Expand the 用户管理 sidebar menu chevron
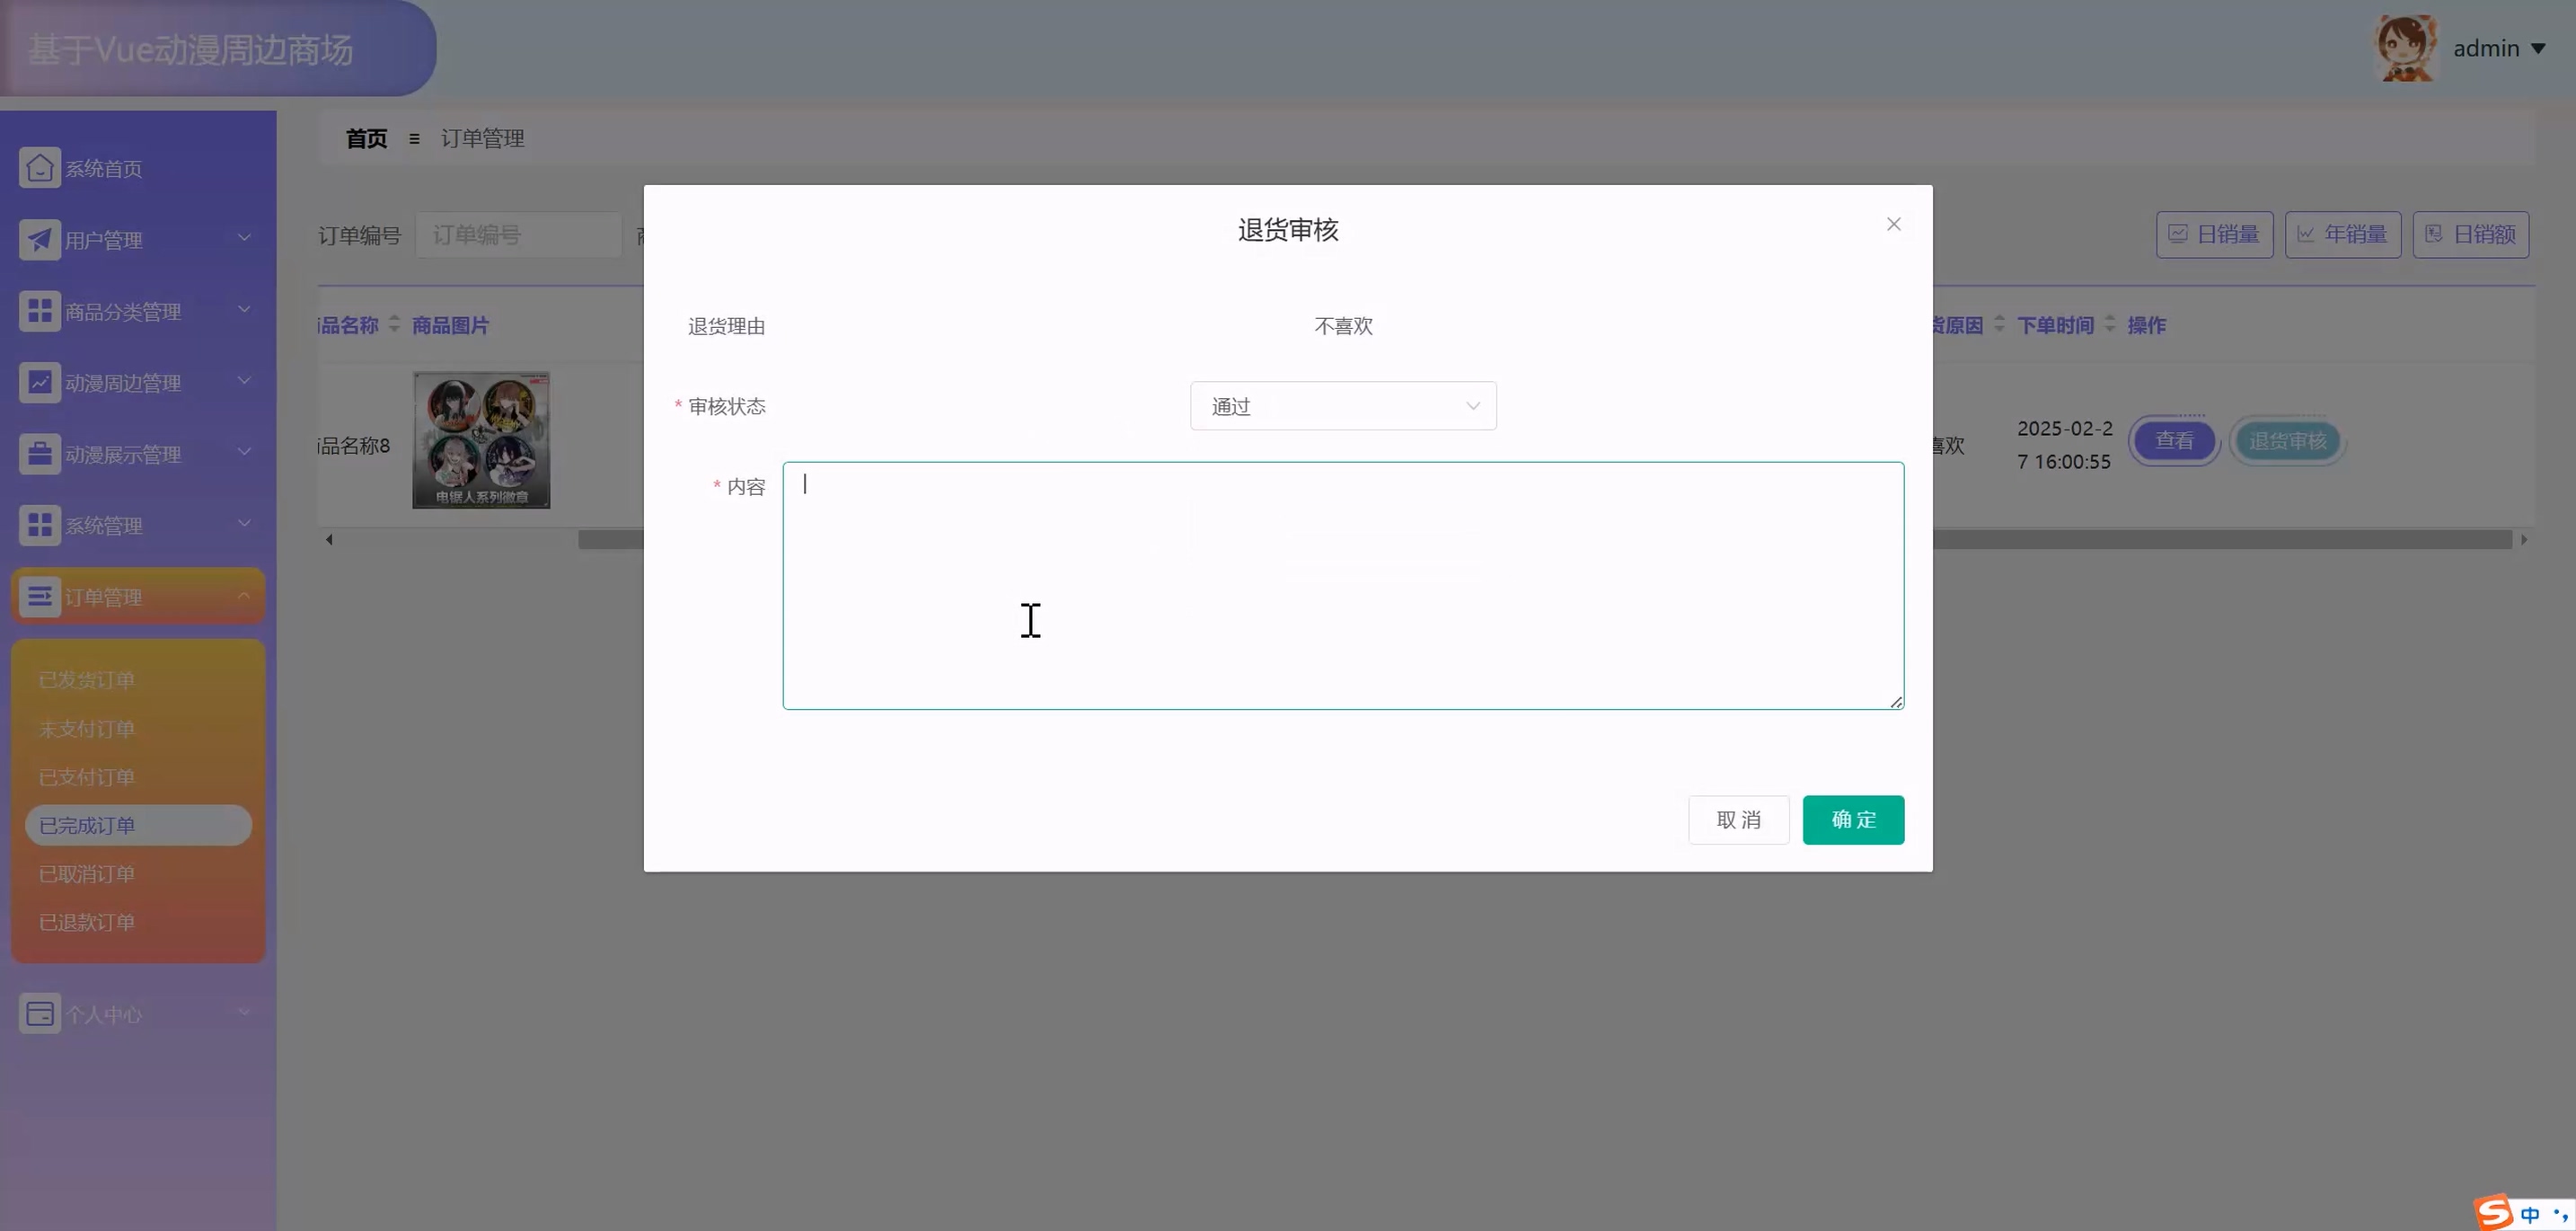Image resolution: width=2576 pixels, height=1231 pixels. 244,238
